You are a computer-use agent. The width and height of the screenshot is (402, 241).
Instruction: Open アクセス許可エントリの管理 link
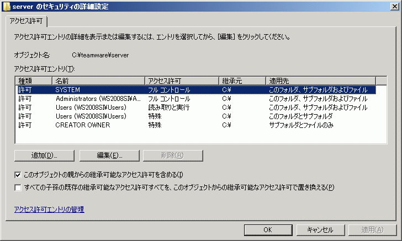pyautogui.click(x=49, y=210)
